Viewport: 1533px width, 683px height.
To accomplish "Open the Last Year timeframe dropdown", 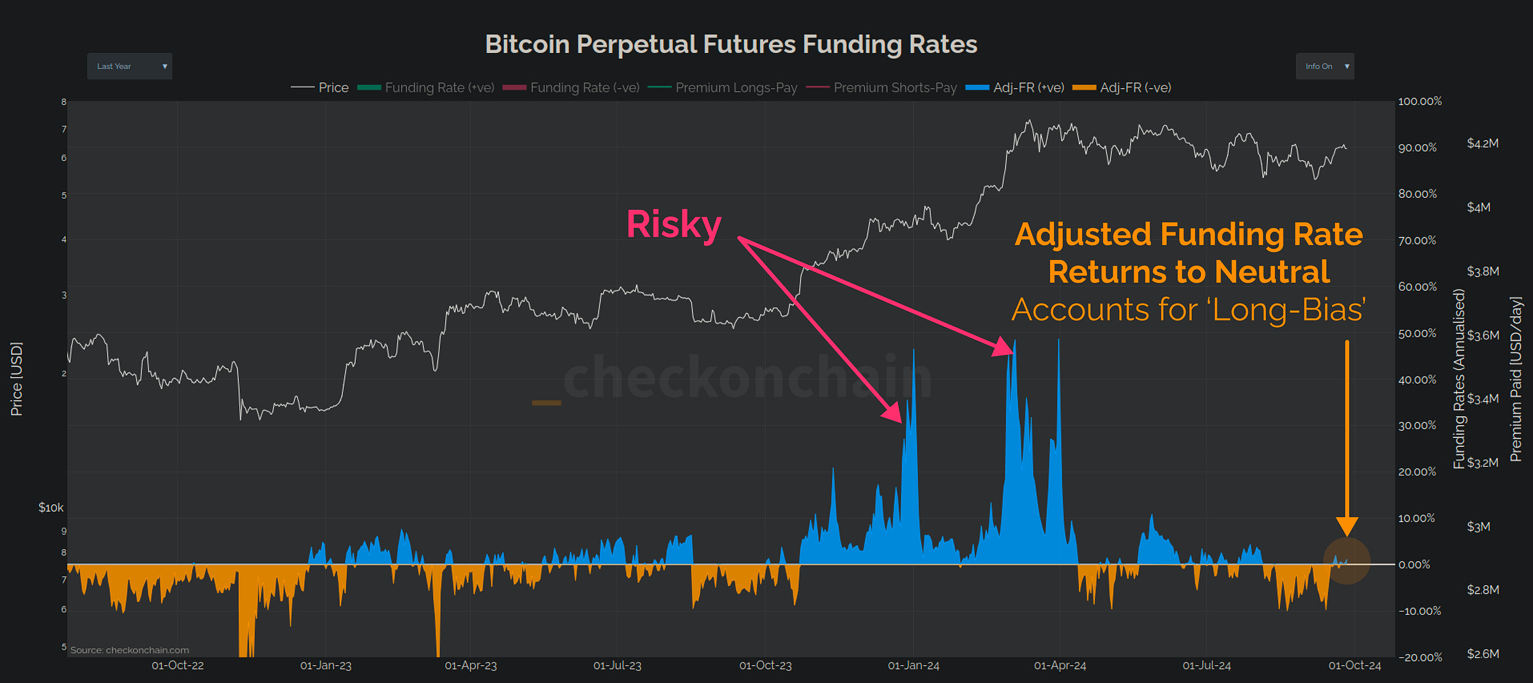I will (130, 66).
